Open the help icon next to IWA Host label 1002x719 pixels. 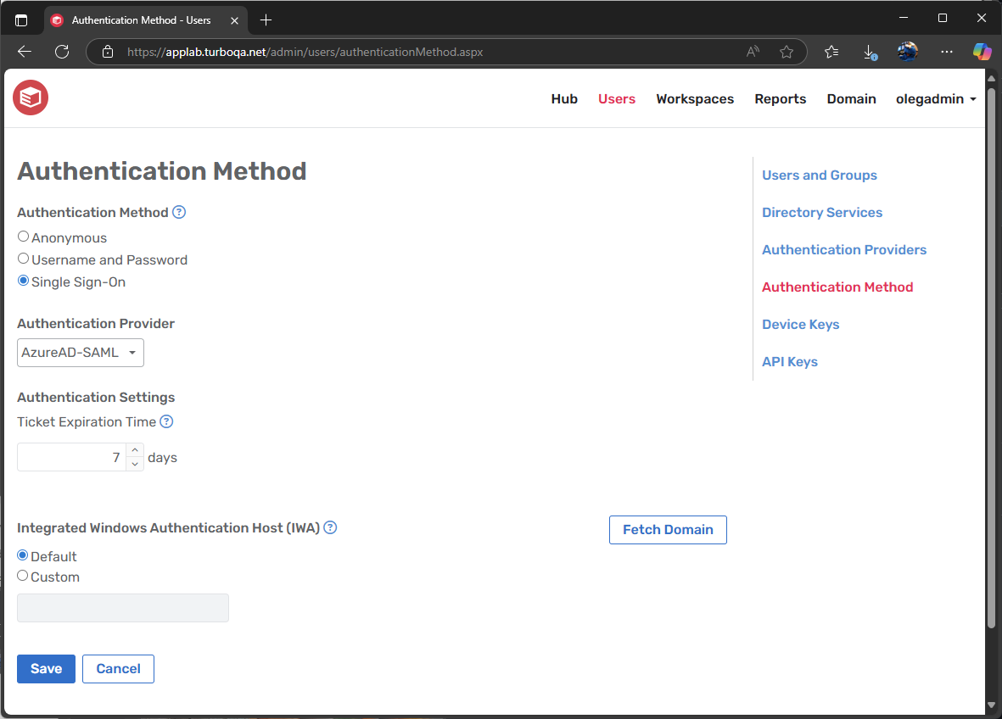tap(330, 527)
